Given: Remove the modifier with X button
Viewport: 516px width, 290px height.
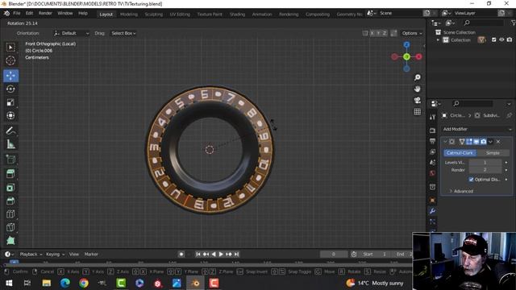Looking at the screenshot, I should [x=498, y=142].
